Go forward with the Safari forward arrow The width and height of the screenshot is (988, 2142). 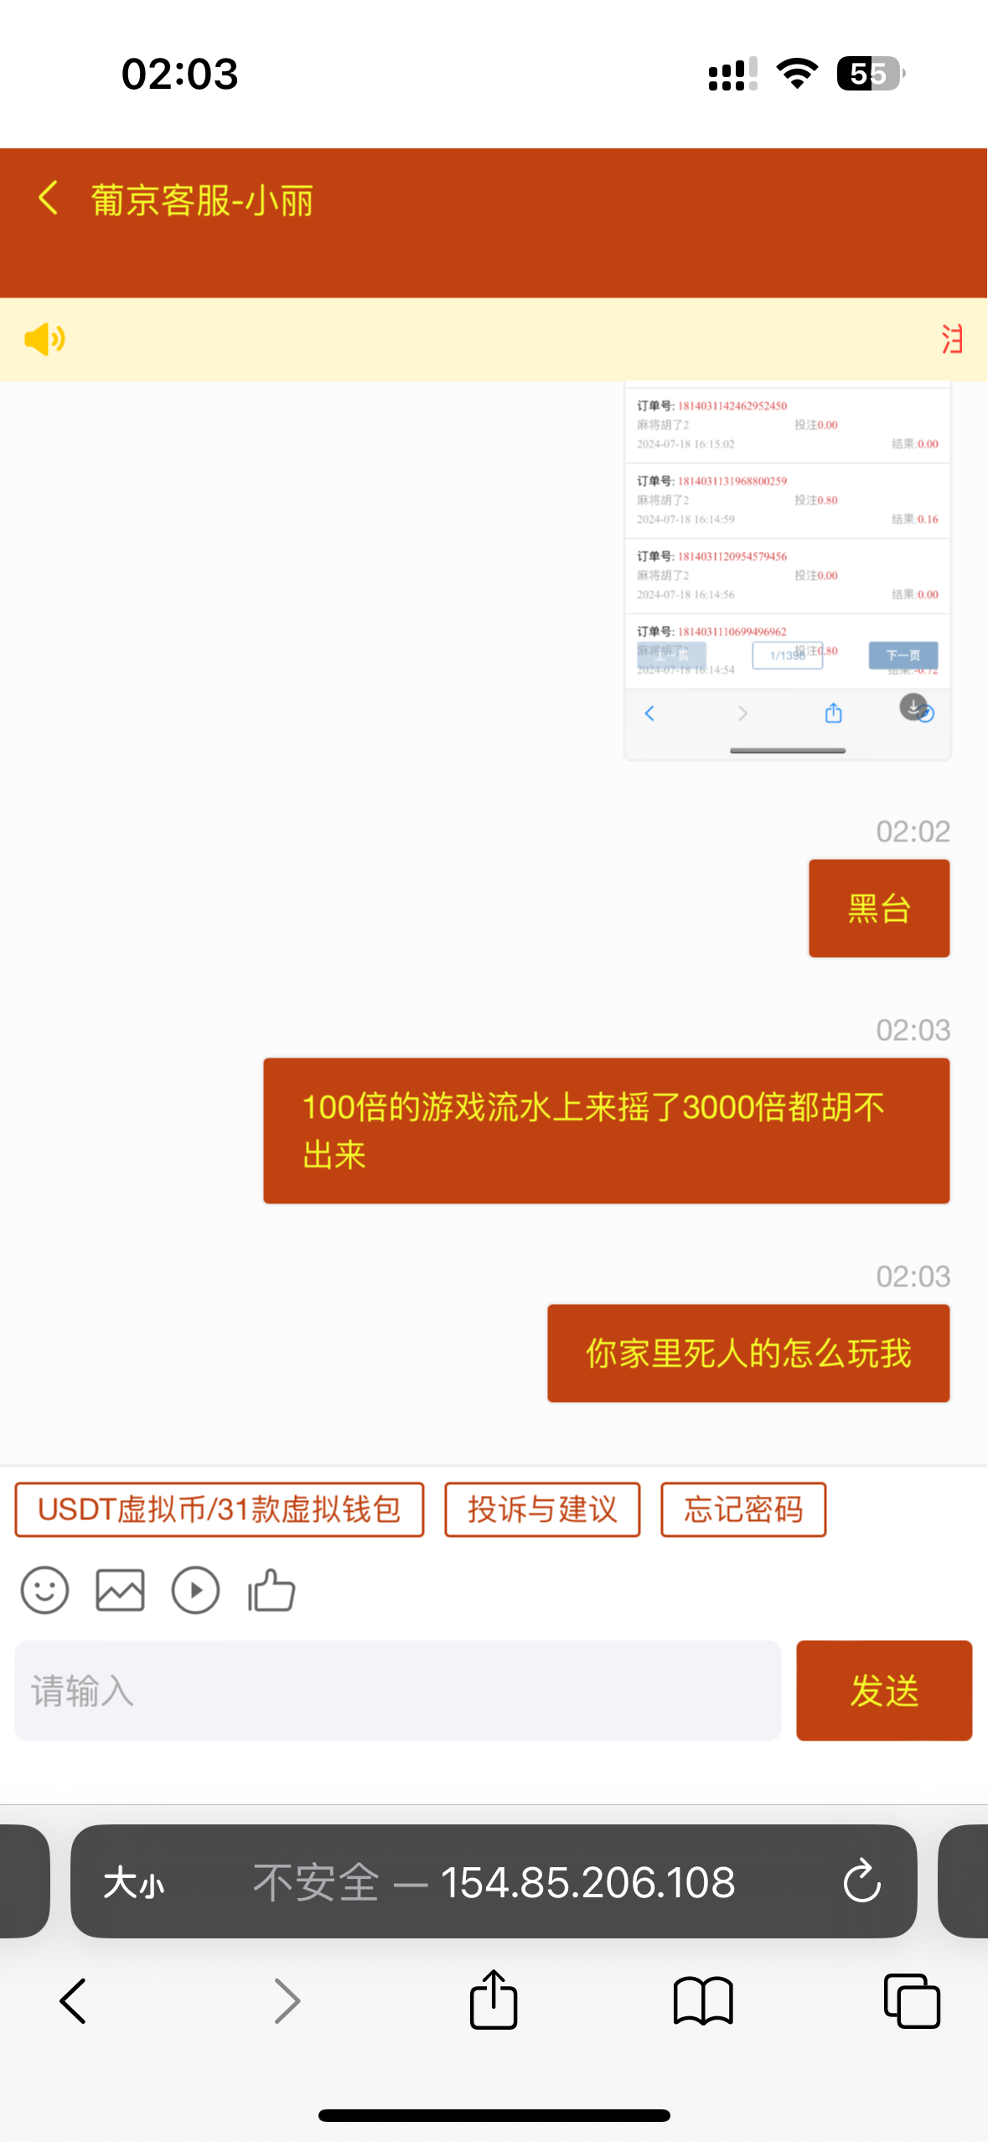287,2001
